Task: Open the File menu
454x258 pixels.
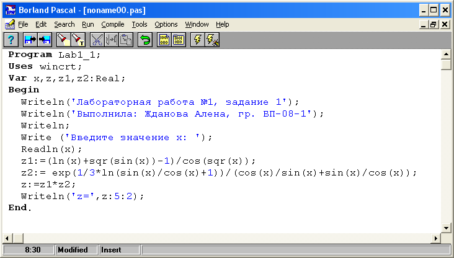Action: [x=23, y=24]
